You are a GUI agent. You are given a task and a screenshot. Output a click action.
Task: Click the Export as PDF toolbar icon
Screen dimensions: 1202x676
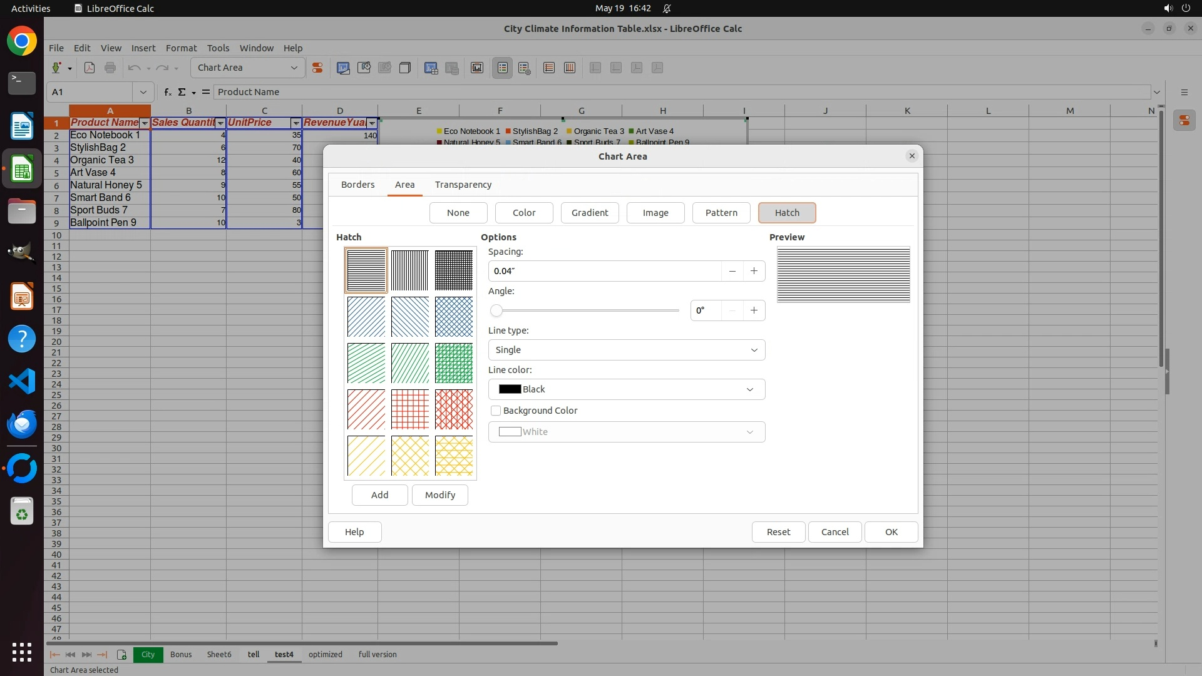(90, 68)
